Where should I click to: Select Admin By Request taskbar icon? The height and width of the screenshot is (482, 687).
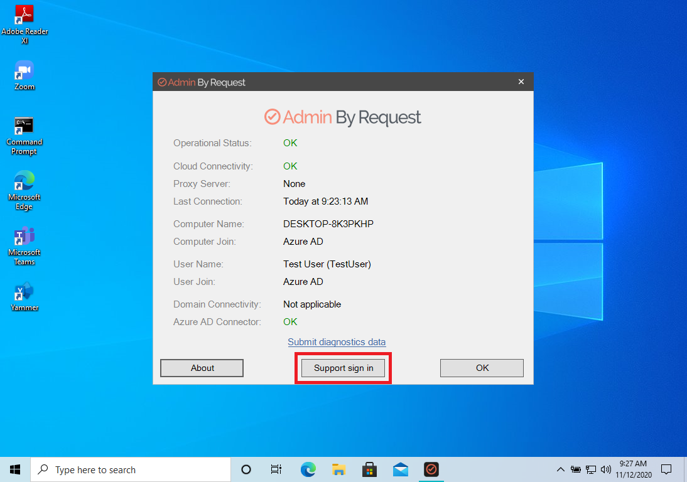coord(431,469)
